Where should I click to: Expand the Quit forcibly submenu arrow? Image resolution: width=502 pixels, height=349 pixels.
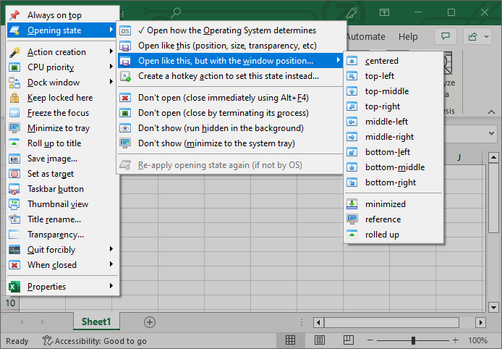[x=111, y=249]
